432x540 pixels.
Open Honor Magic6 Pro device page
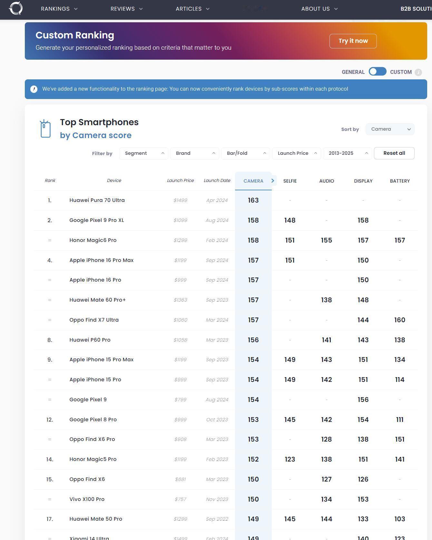pos(93,240)
